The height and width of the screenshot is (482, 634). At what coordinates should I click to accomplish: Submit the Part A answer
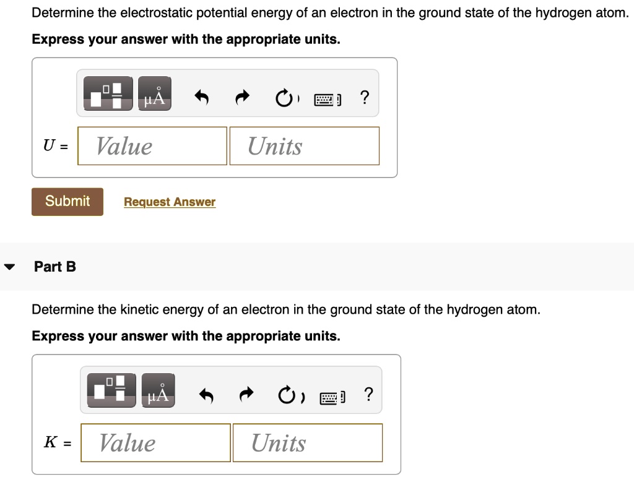[x=67, y=201]
